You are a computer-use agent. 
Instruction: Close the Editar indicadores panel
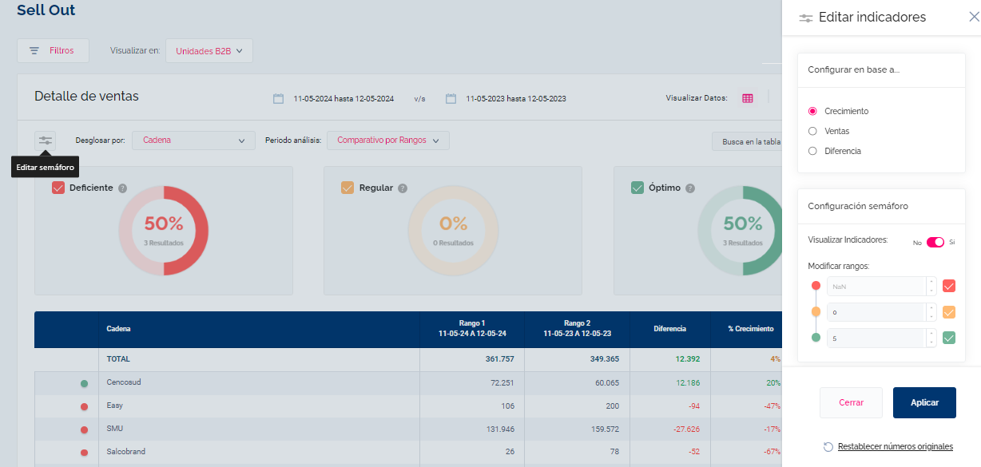tap(973, 17)
